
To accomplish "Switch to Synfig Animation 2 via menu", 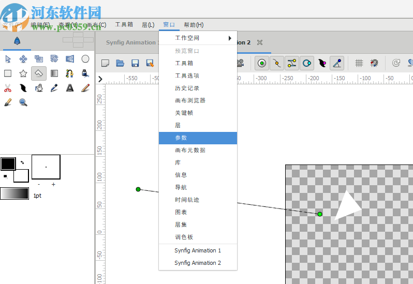I will pos(198,263).
